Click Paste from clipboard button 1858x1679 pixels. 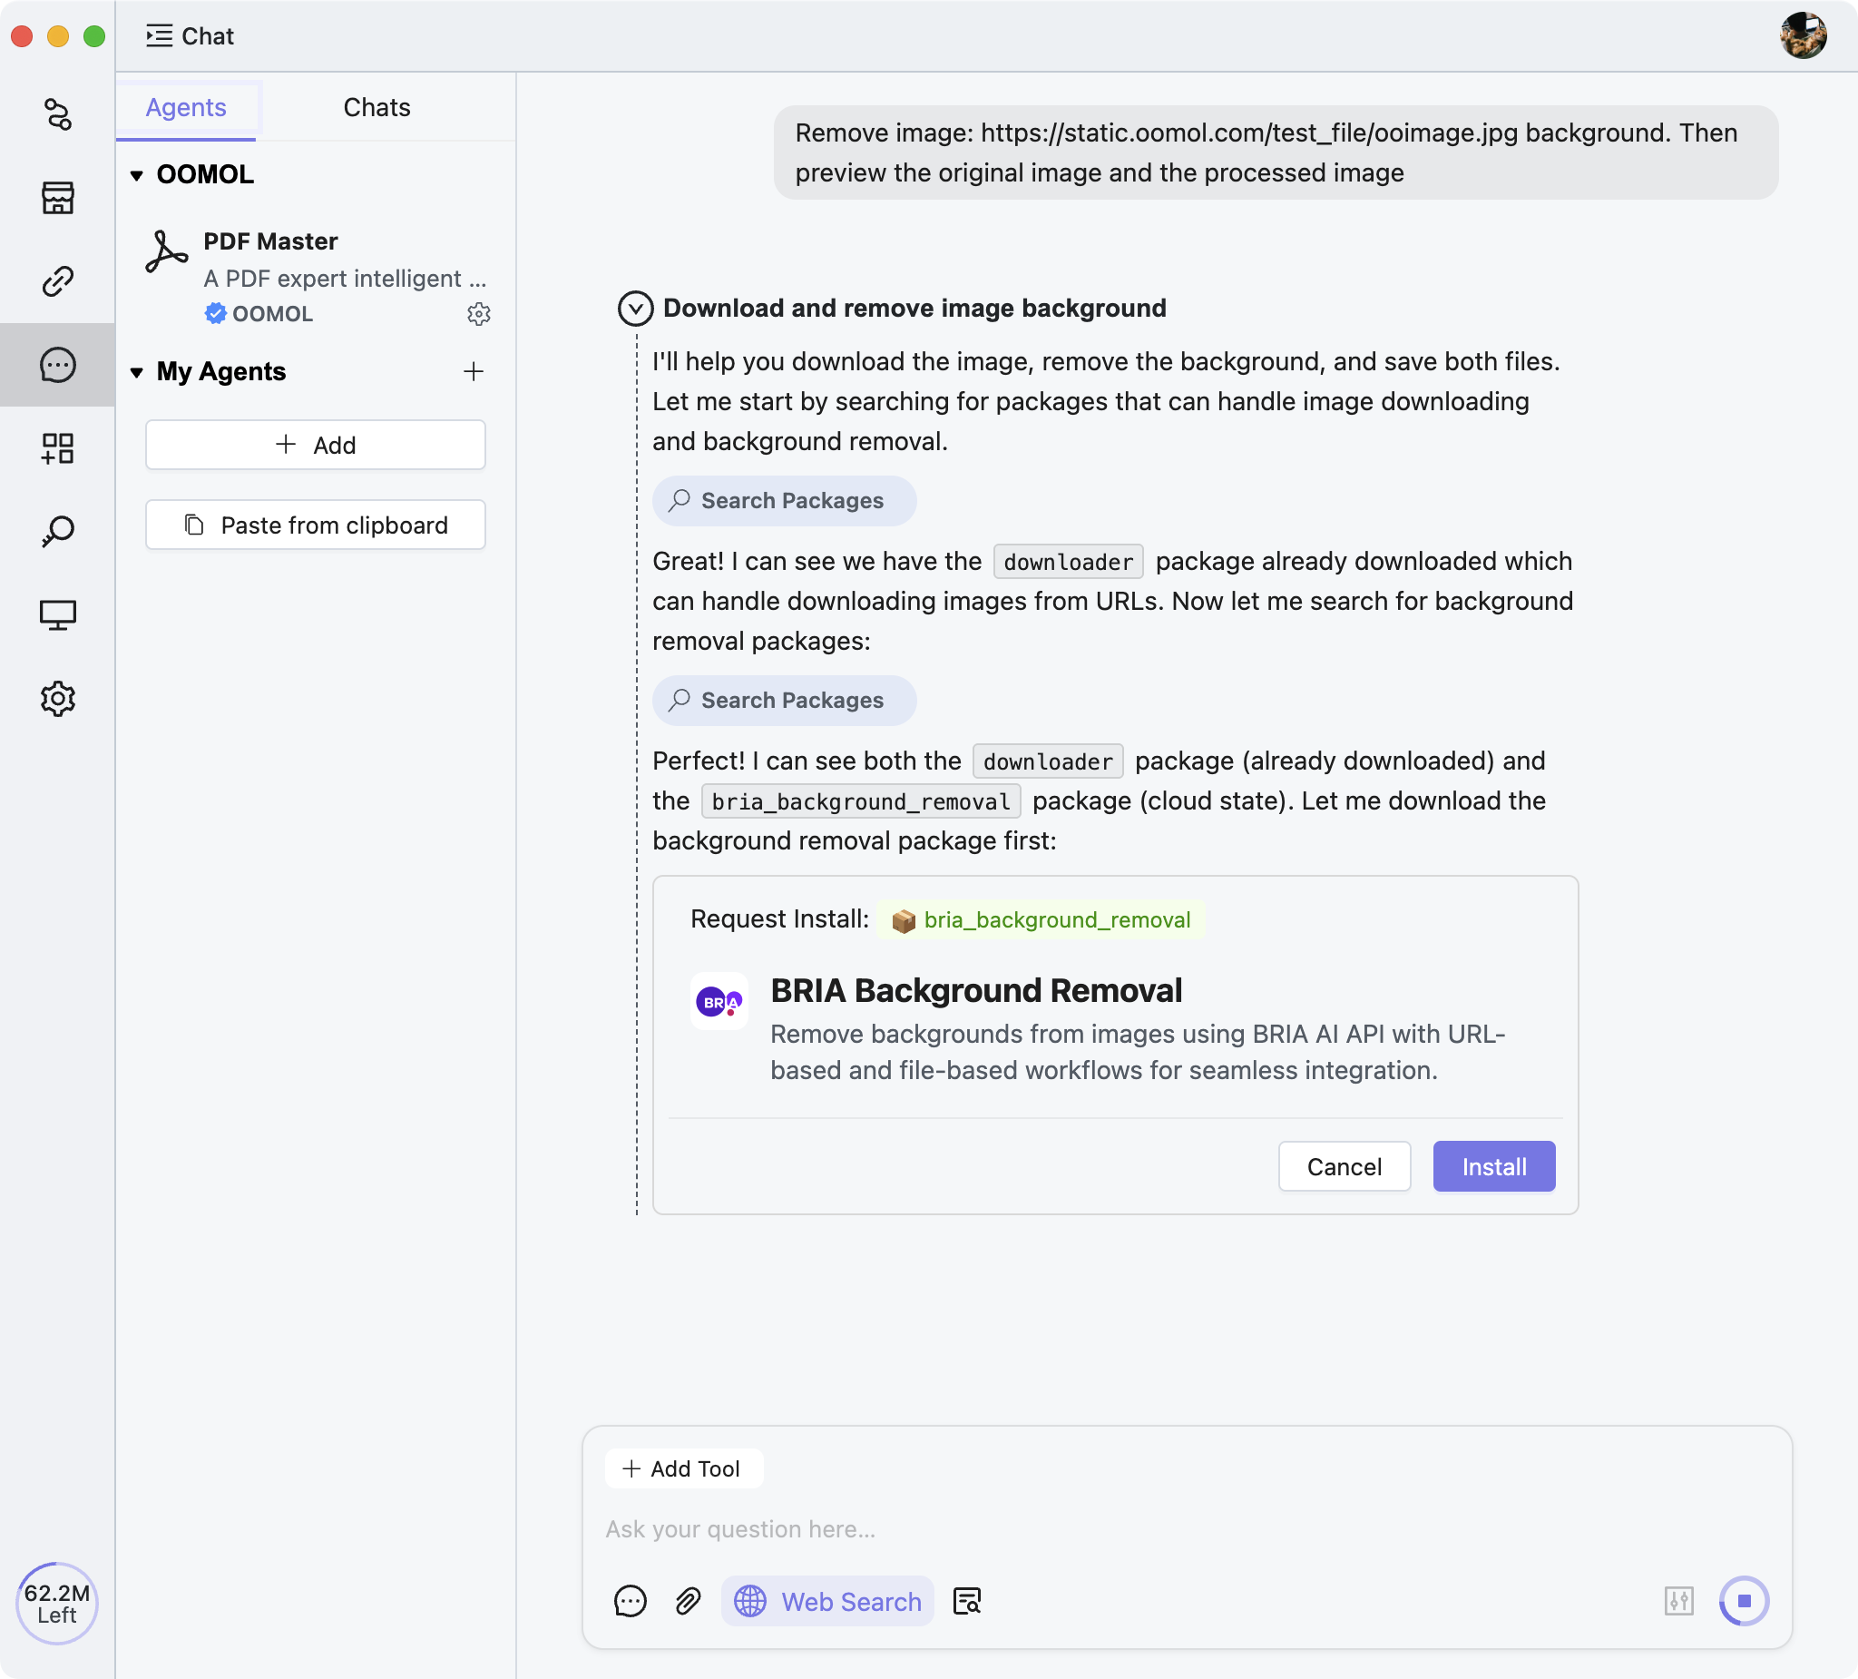315,525
